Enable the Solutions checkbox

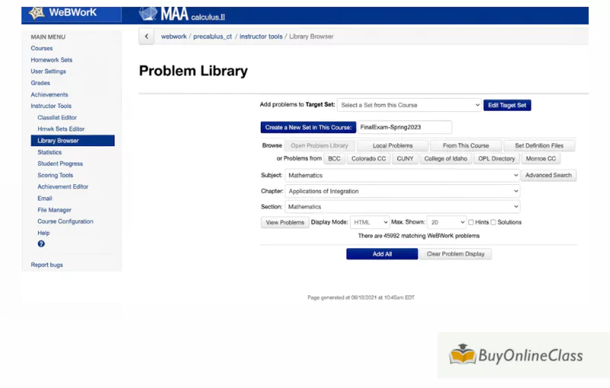point(493,222)
